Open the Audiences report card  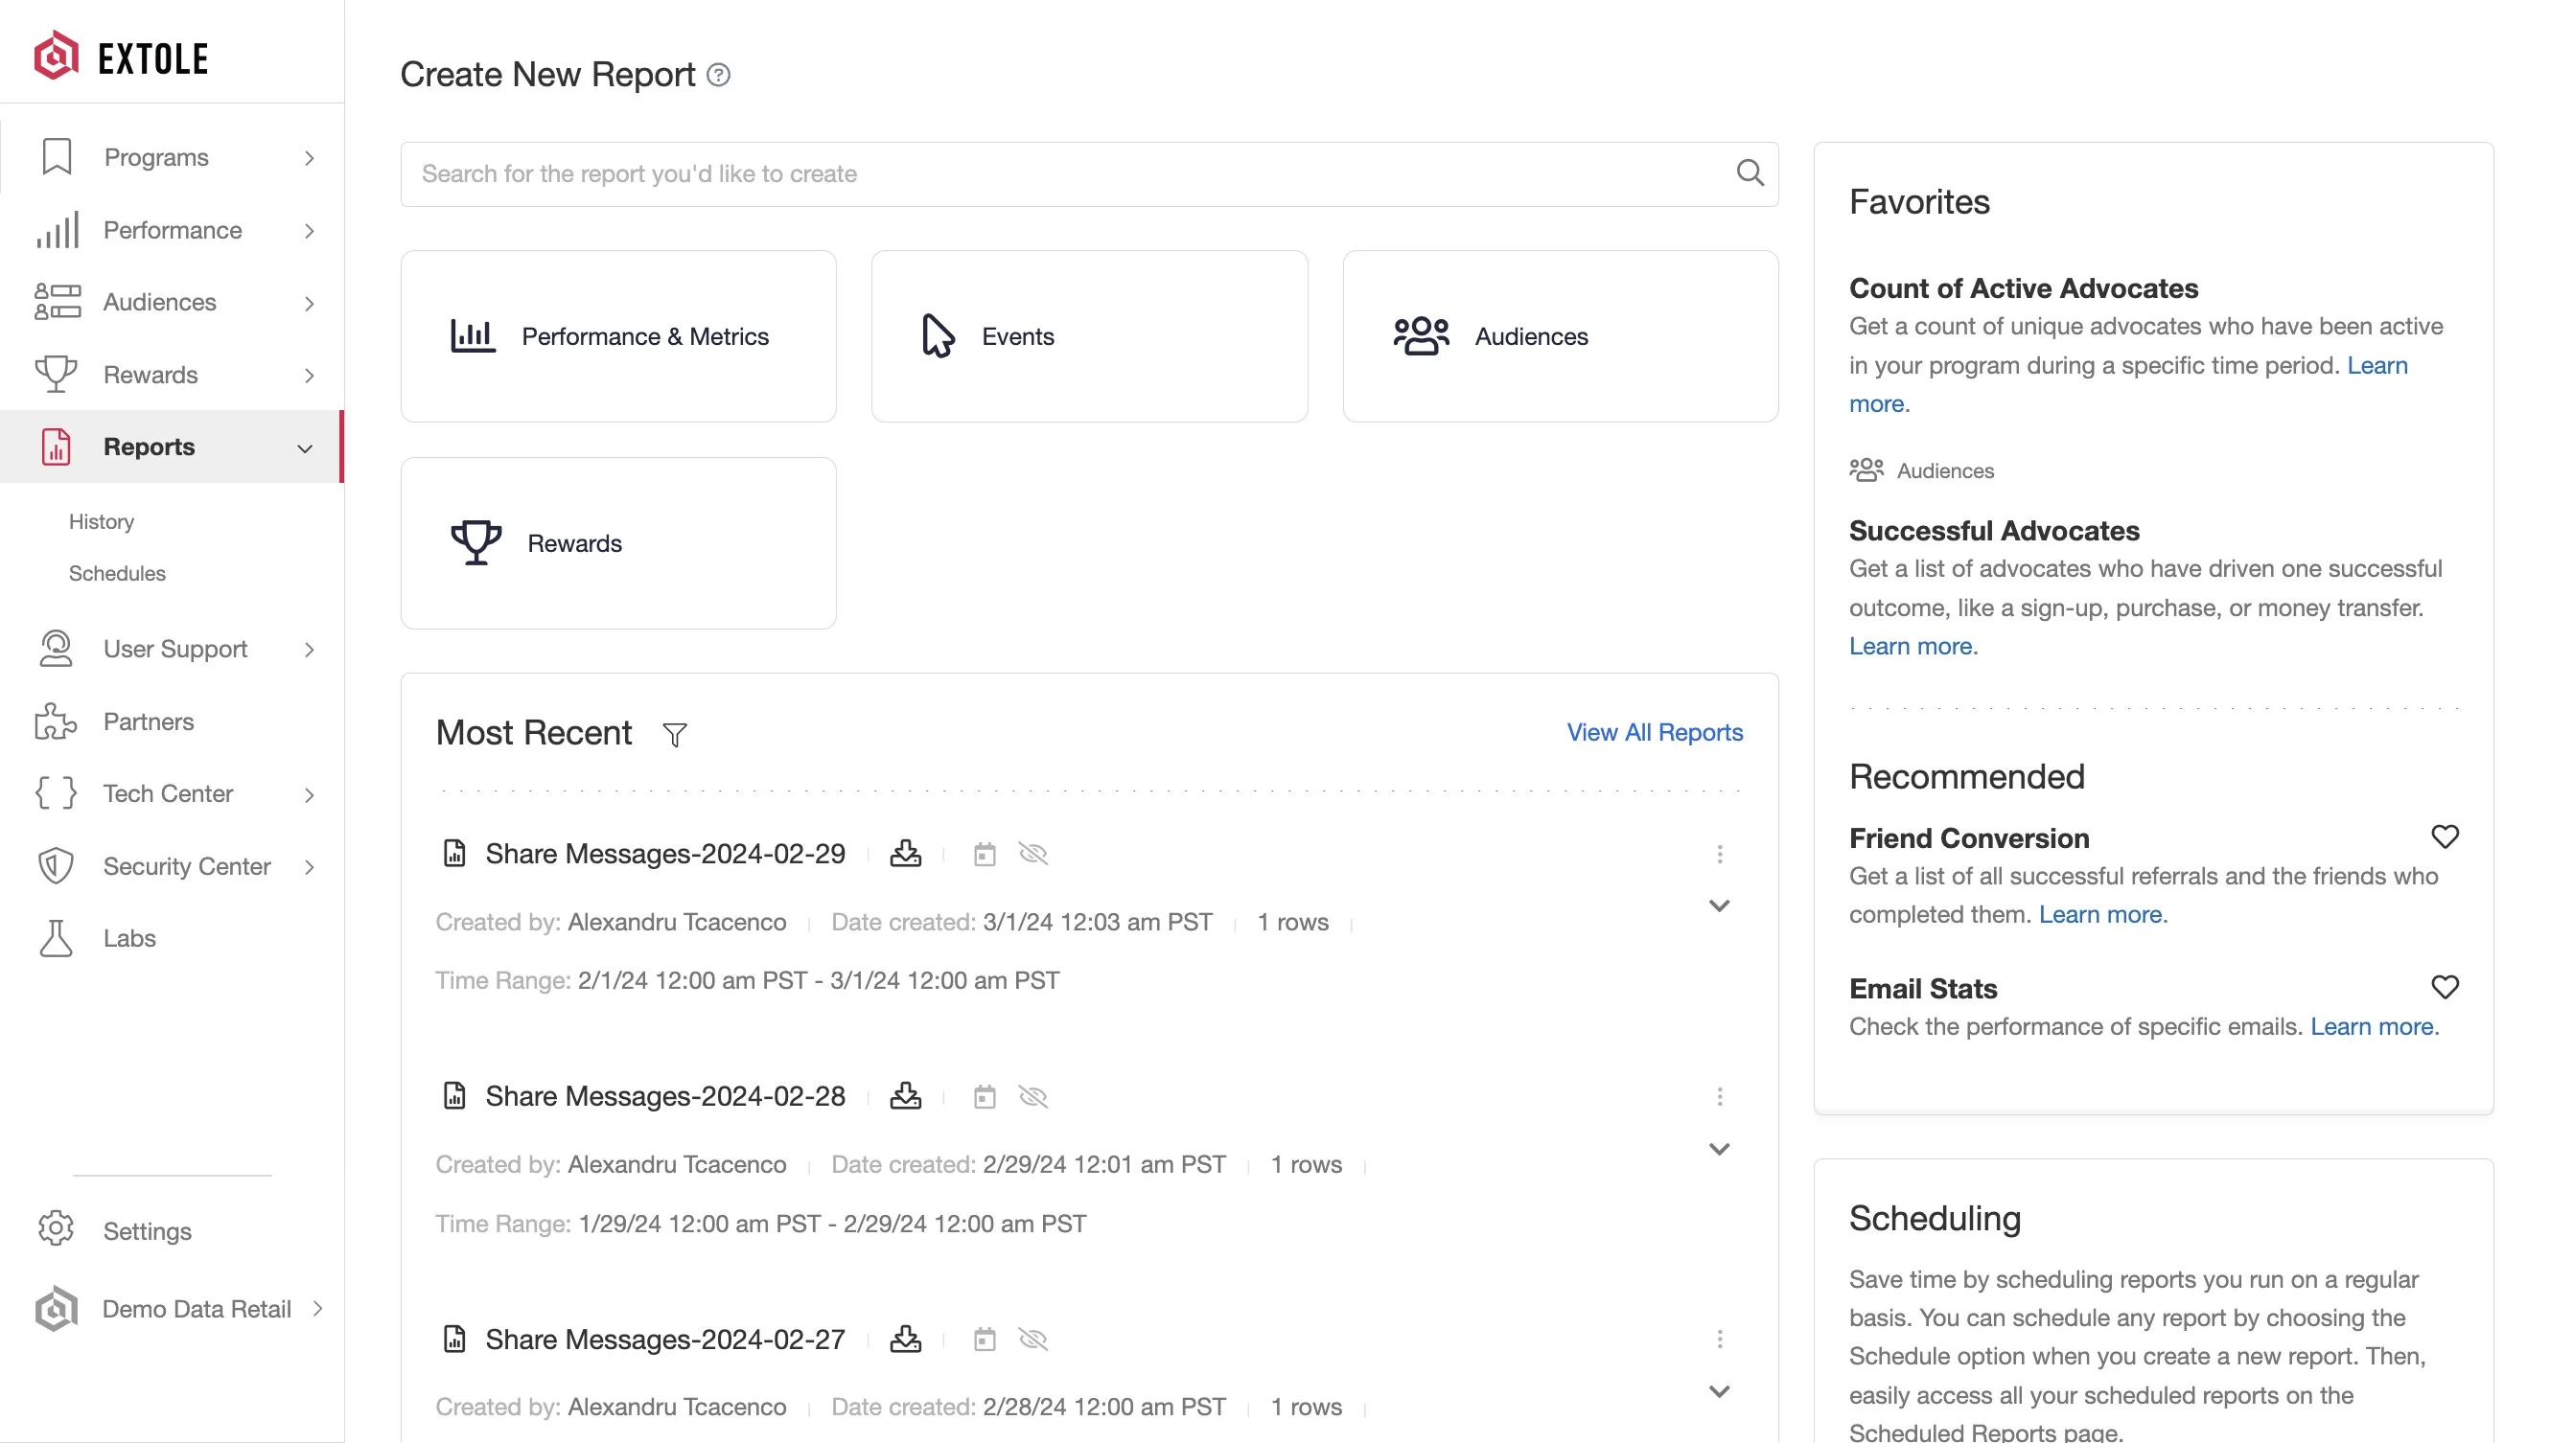(1560, 336)
